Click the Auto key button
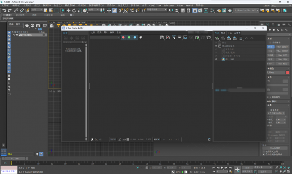 coord(247,168)
